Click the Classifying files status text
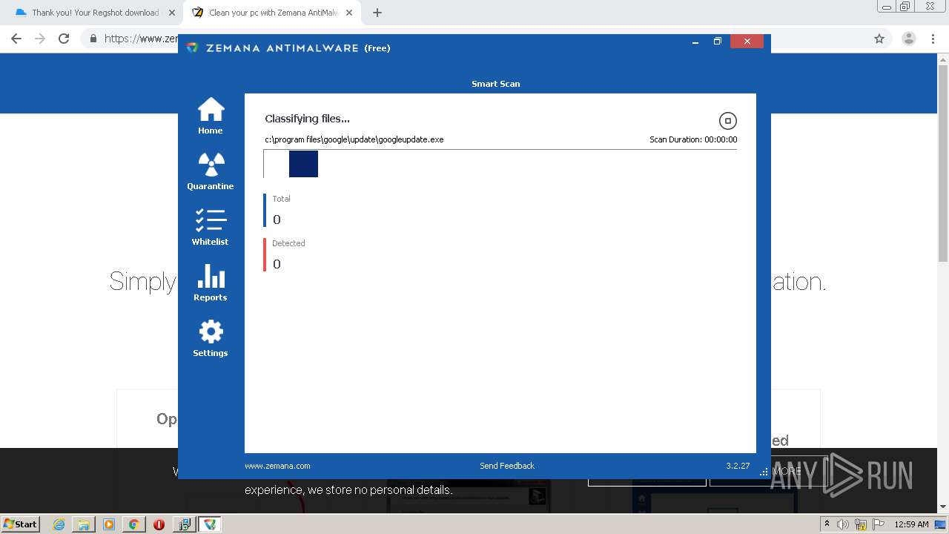Image resolution: width=949 pixels, height=534 pixels. (x=307, y=119)
